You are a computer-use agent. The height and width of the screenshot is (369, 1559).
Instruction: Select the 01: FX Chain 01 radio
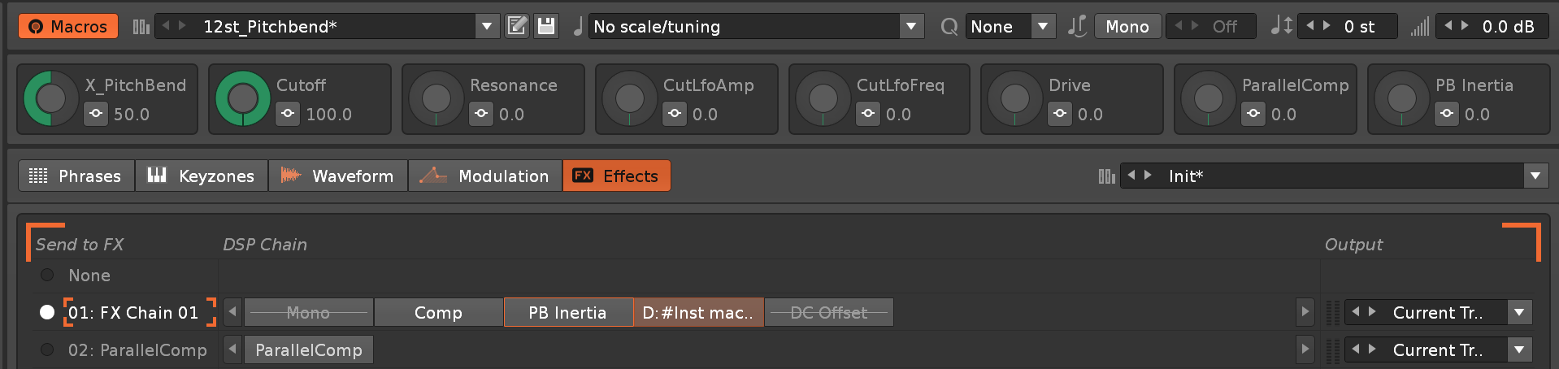coord(47,312)
